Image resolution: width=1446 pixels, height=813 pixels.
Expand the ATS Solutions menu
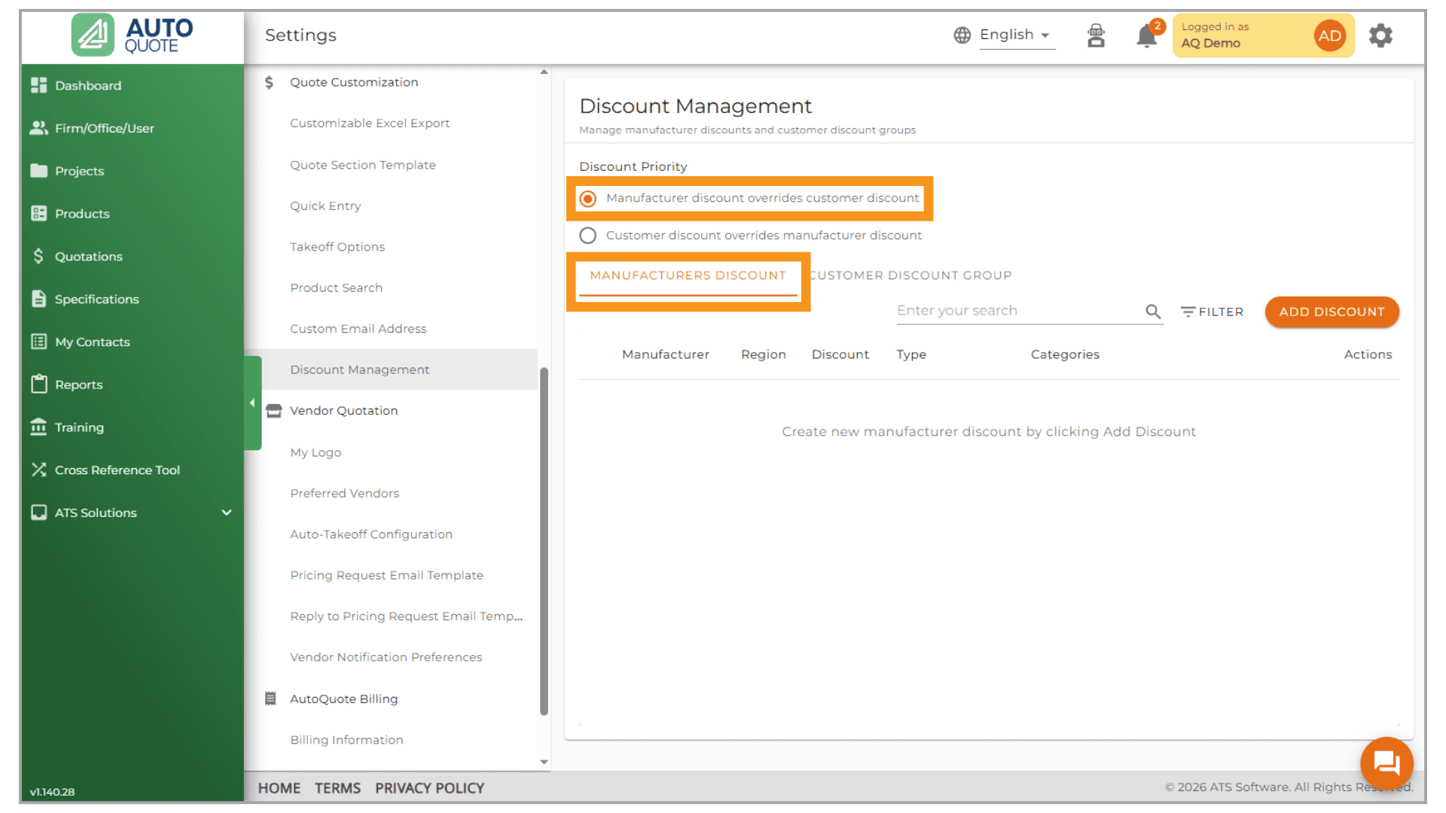click(226, 513)
